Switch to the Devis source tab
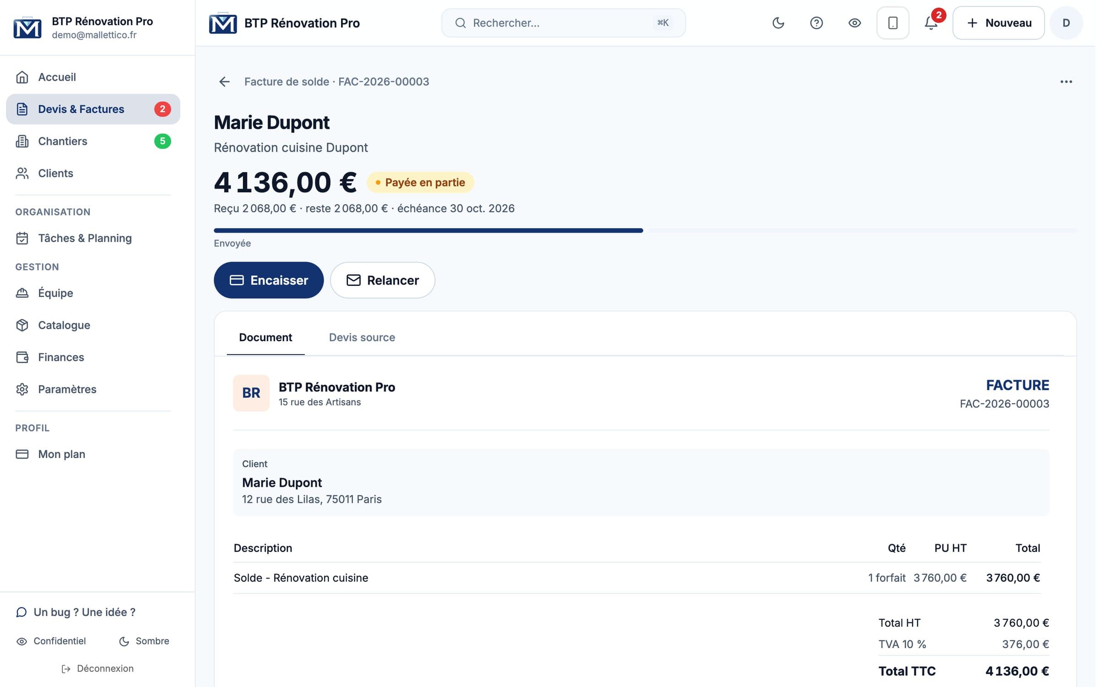The width and height of the screenshot is (1100, 687). point(362,338)
